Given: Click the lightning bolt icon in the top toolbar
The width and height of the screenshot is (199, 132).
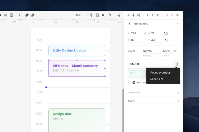Looking at the screenshot, I should pyautogui.click(x=20, y=15).
